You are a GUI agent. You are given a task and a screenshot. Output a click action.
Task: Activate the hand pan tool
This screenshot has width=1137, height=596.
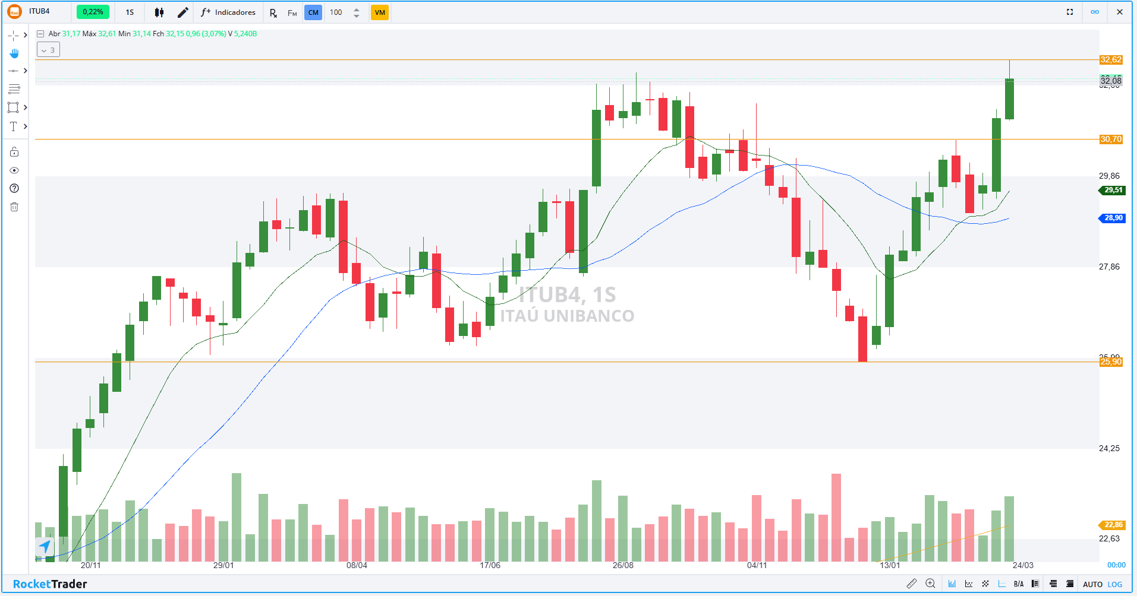click(x=14, y=53)
